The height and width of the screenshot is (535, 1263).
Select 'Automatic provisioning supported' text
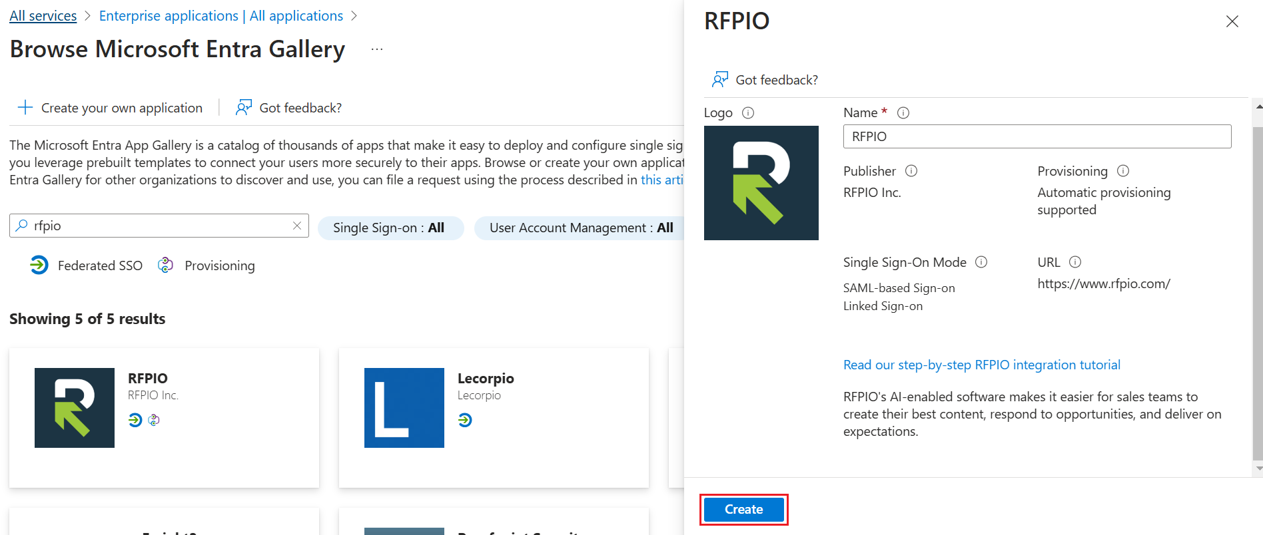click(x=1104, y=201)
